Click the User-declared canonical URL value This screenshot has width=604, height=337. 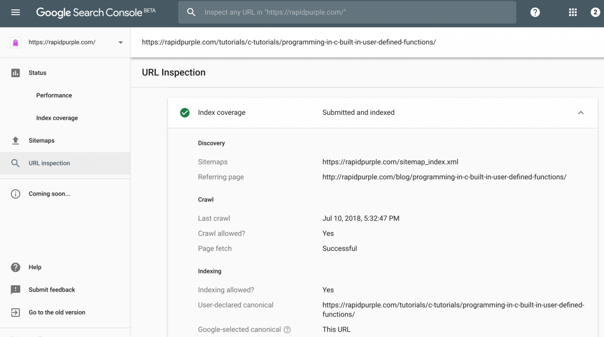[x=454, y=310]
